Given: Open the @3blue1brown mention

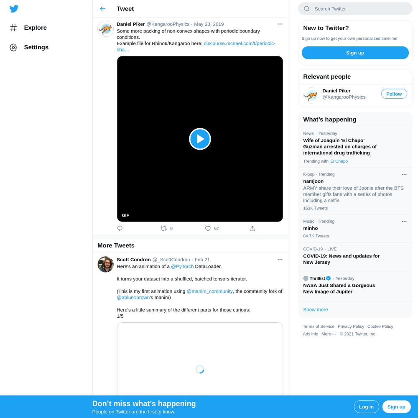Looking at the screenshot, I should (133, 298).
